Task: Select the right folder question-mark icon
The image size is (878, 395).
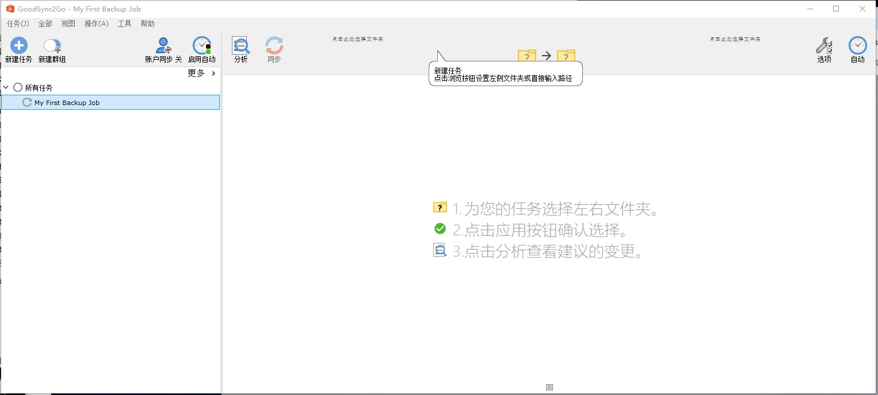Action: tap(566, 56)
